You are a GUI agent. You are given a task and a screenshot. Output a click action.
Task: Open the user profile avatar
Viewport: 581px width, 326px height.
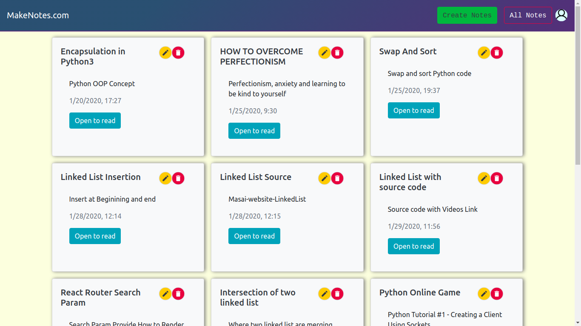pos(561,15)
